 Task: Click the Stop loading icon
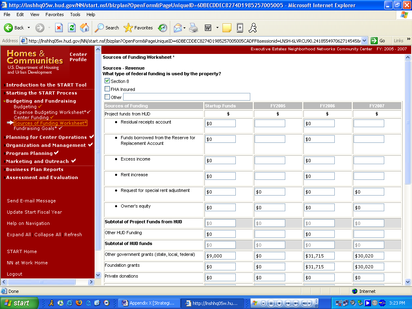[x=59, y=28]
